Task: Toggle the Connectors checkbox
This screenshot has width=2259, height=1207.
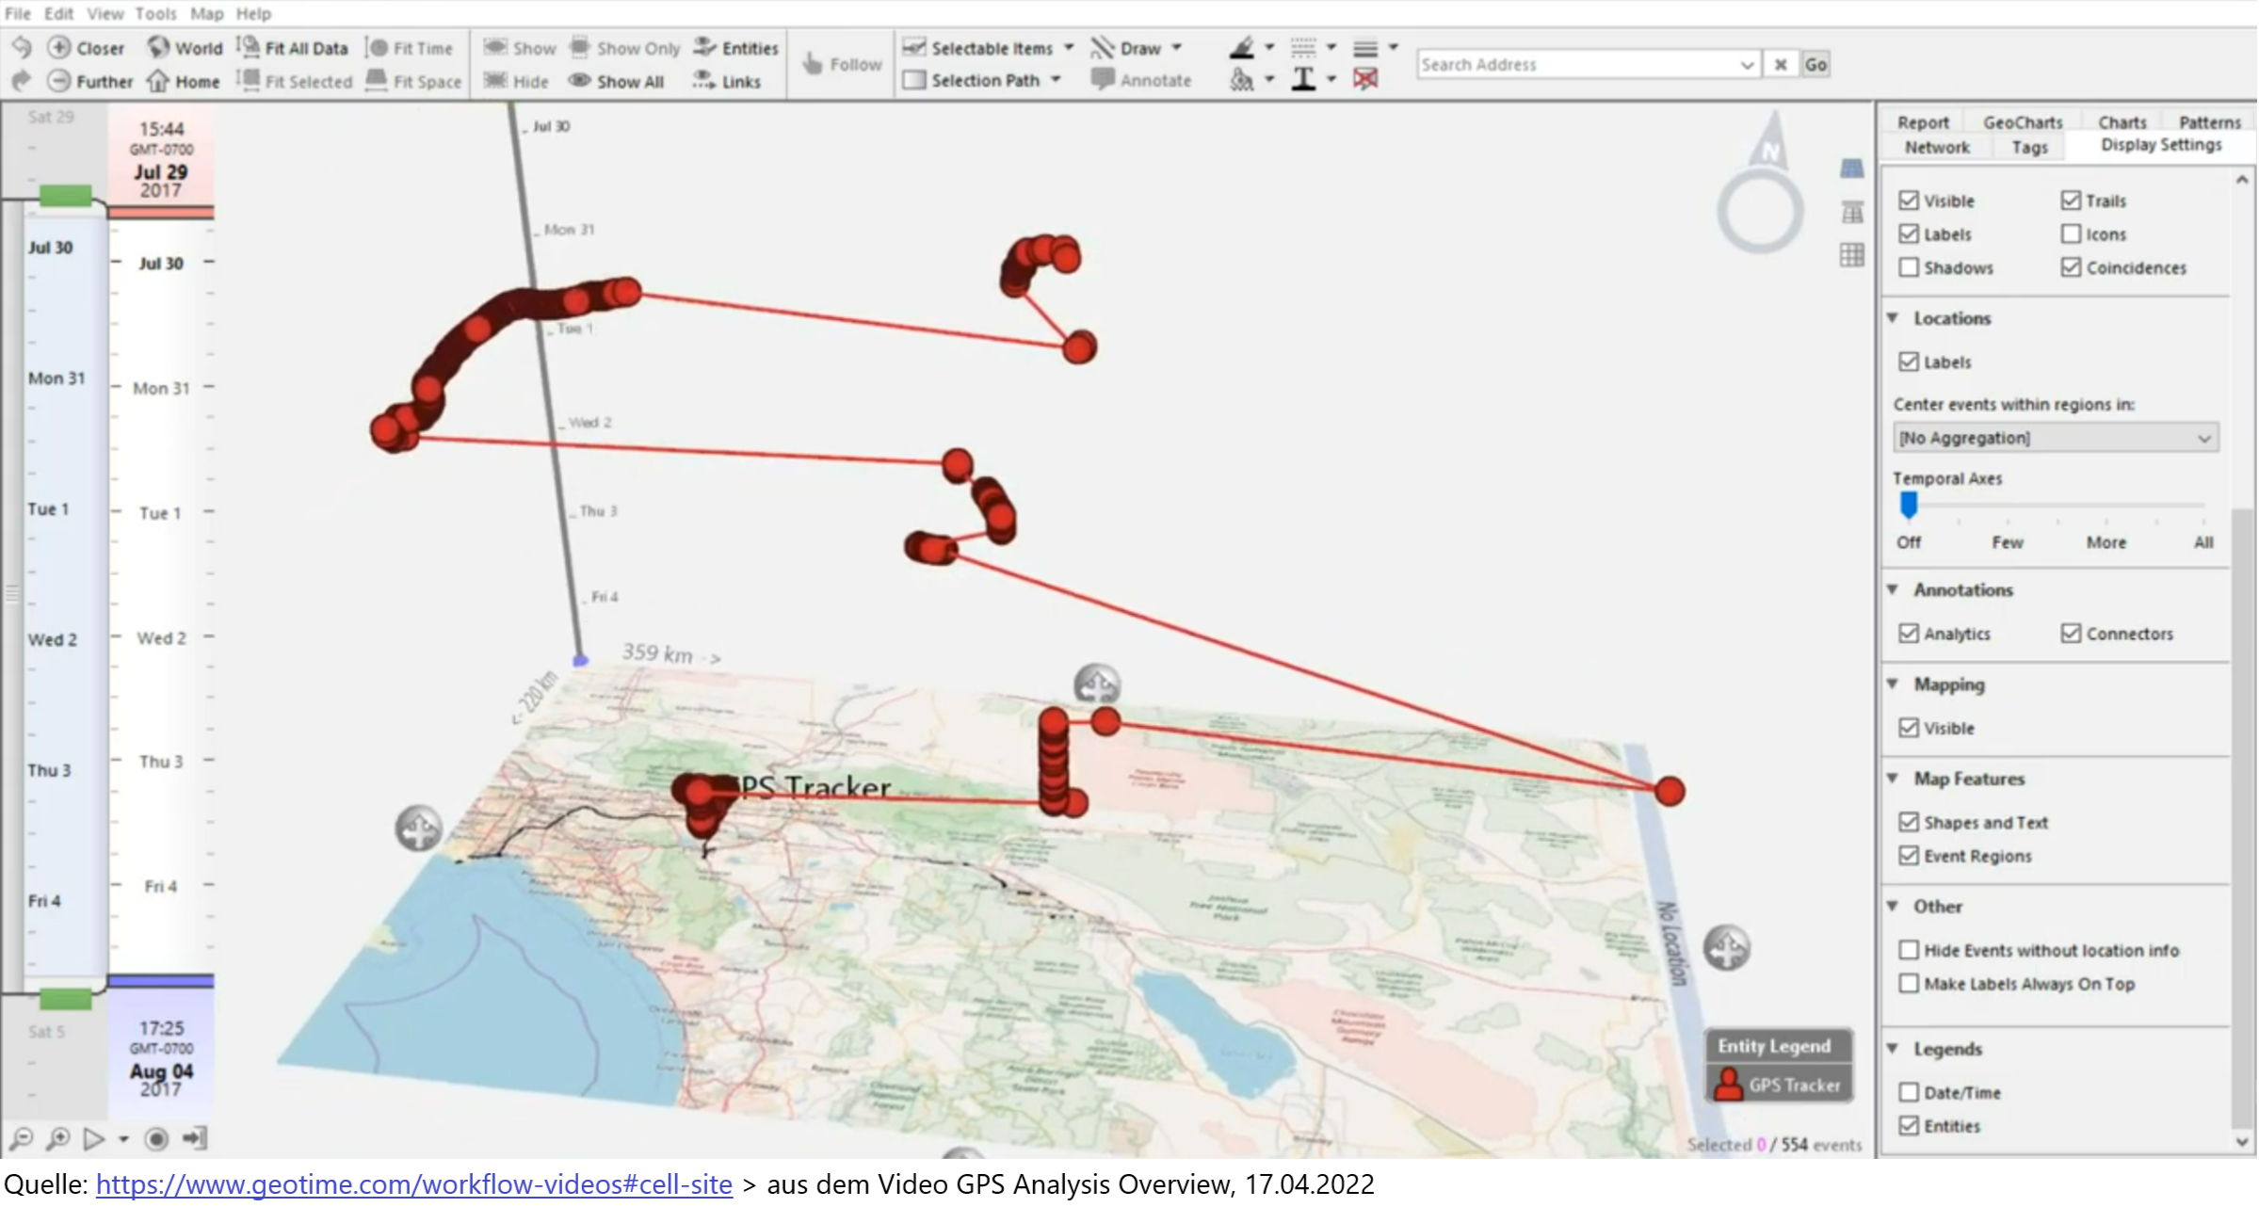Action: pos(2071,634)
